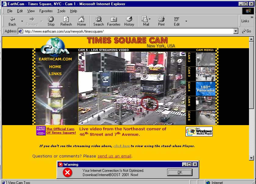Open the File menu
This screenshot has height=184, width=256.
pyautogui.click(x=10, y=11)
